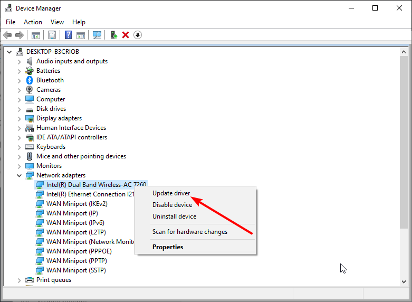The image size is (412, 302).
Task: Click the Keyboards category icon
Action: pyautogui.click(x=30, y=147)
